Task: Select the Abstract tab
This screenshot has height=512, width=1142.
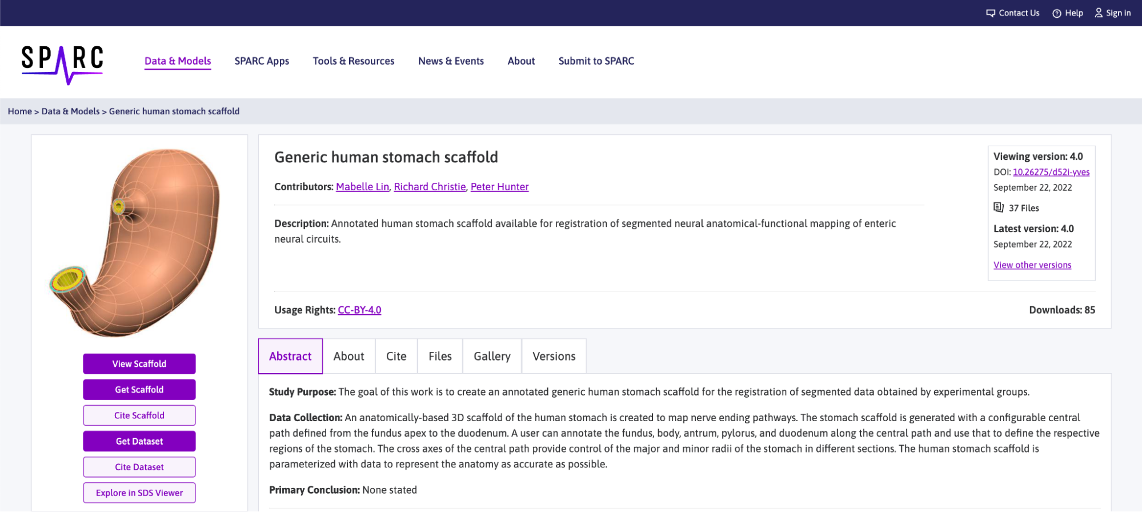Action: (x=290, y=356)
